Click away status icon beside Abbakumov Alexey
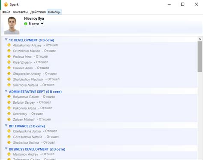The width and height of the screenshot is (203, 160). (x=9, y=45)
